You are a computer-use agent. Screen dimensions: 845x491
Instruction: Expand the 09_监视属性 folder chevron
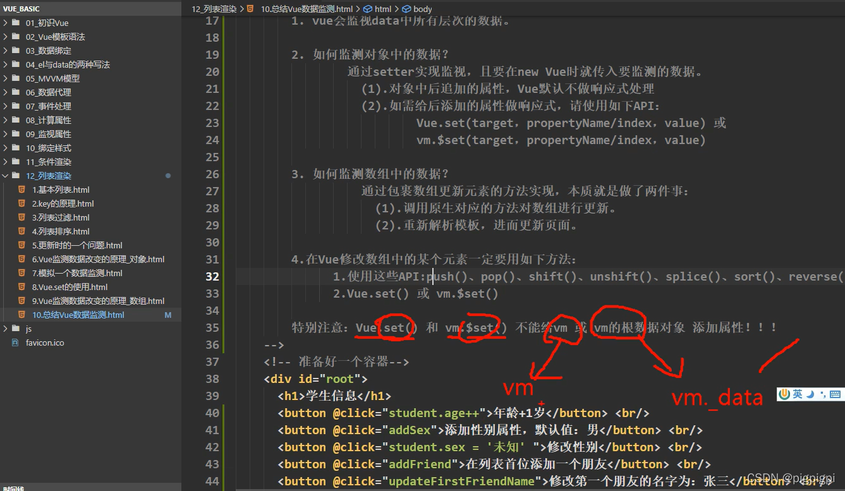point(6,134)
